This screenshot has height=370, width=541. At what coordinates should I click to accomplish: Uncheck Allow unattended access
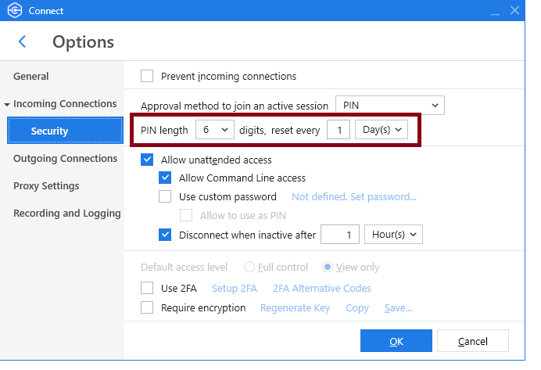point(147,160)
